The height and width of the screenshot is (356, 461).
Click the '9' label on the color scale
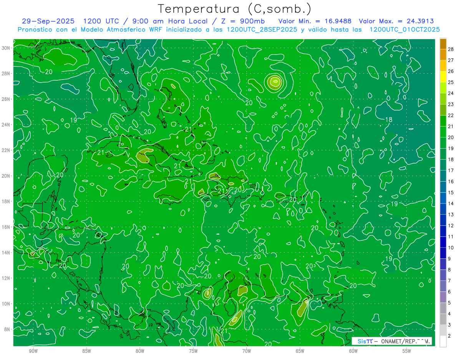tap(449, 258)
